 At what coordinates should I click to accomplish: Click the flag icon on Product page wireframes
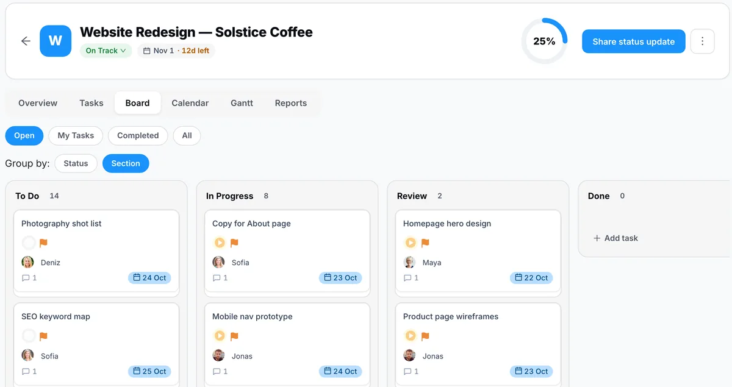click(425, 336)
